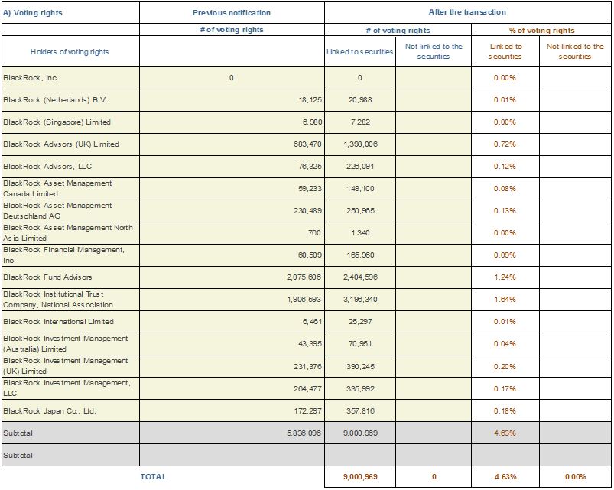Select the 'Linked to securities' number header
This screenshot has width=614, height=490.
tap(360, 52)
